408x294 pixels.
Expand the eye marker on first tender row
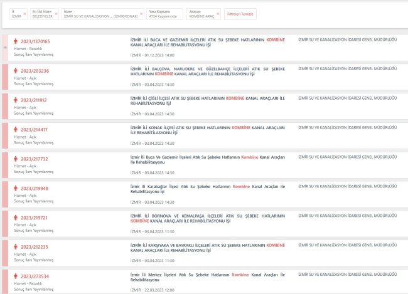click(5, 48)
